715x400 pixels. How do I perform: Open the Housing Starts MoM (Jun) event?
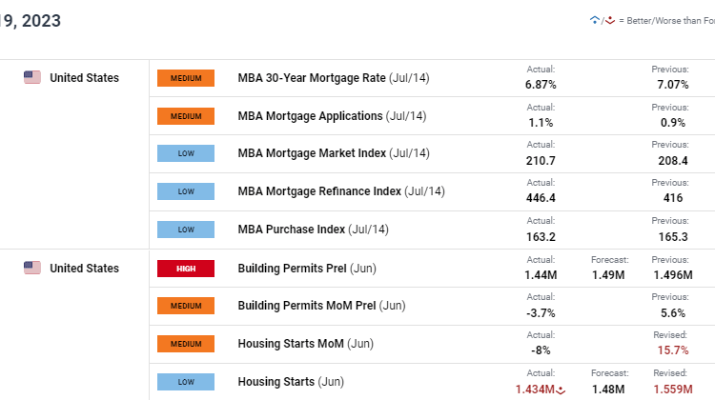pyautogui.click(x=304, y=344)
